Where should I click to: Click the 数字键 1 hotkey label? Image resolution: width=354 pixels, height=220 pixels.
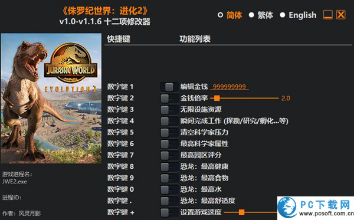tap(120, 87)
